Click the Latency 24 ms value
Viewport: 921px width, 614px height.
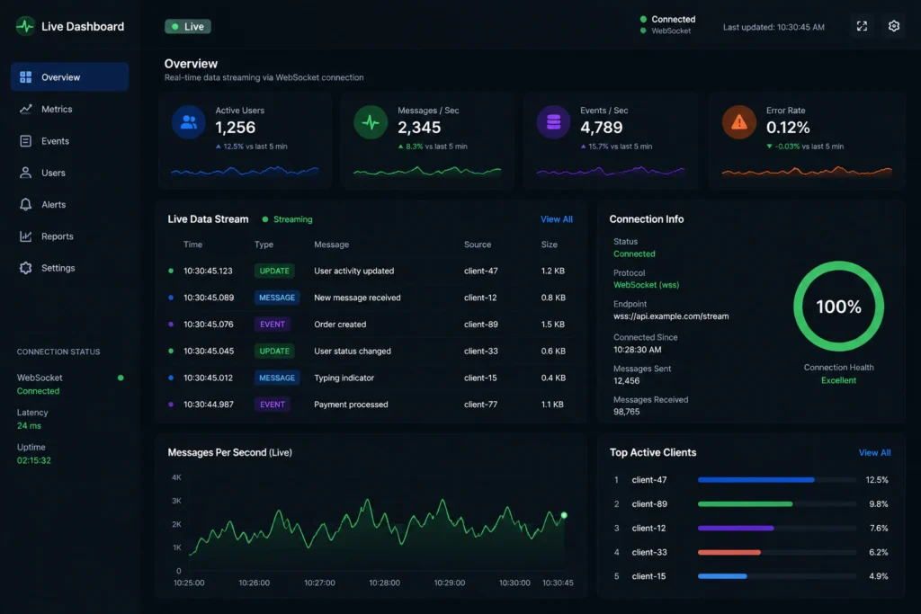[29, 425]
